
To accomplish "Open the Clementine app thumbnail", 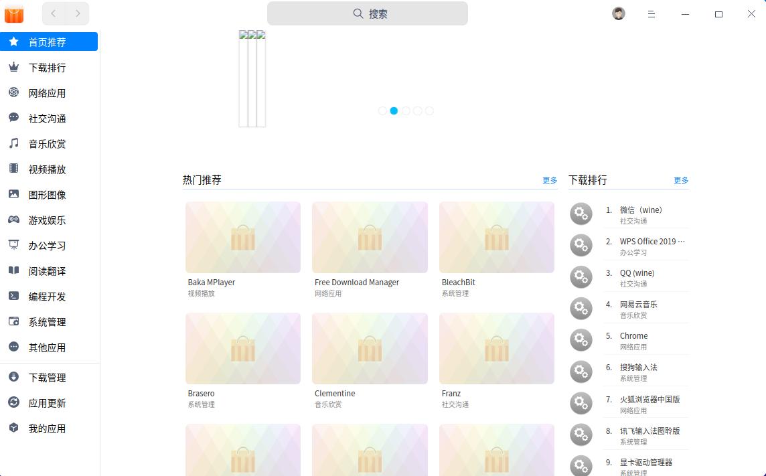I will click(x=370, y=349).
